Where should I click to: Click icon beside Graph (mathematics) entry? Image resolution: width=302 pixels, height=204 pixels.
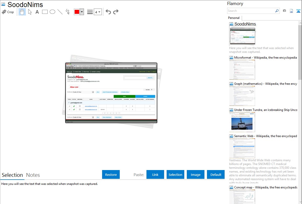pyautogui.click(x=231, y=84)
